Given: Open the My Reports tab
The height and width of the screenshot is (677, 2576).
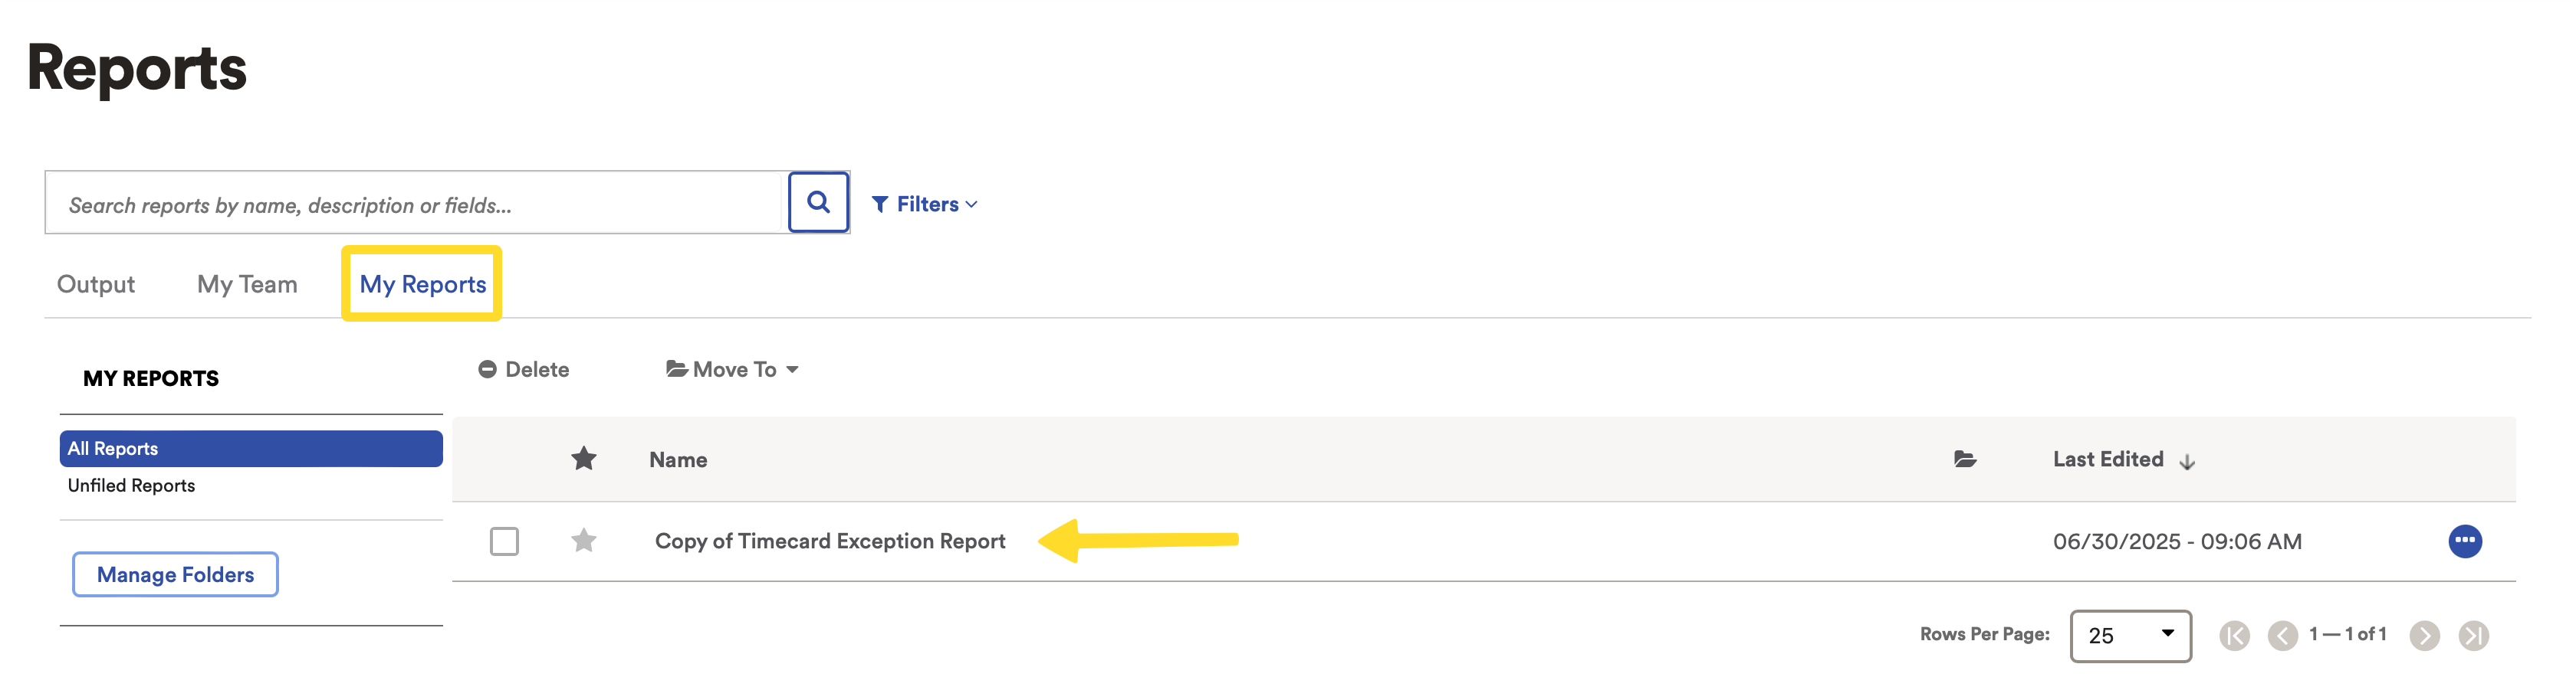Looking at the screenshot, I should click(x=422, y=283).
